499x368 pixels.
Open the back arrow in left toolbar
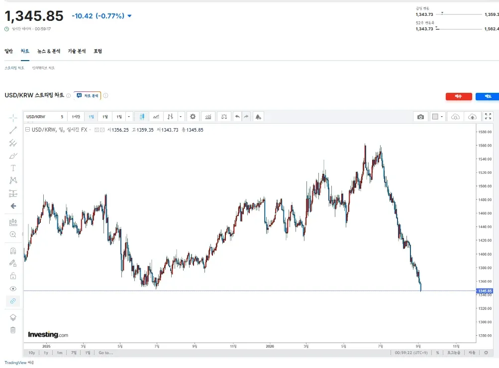[13, 206]
